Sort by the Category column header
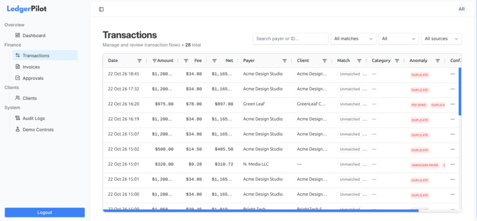This screenshot has width=477, height=221. point(381,60)
